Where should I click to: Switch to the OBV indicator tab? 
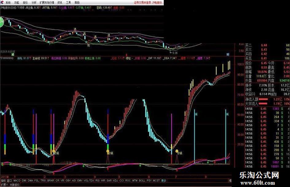(68, 180)
